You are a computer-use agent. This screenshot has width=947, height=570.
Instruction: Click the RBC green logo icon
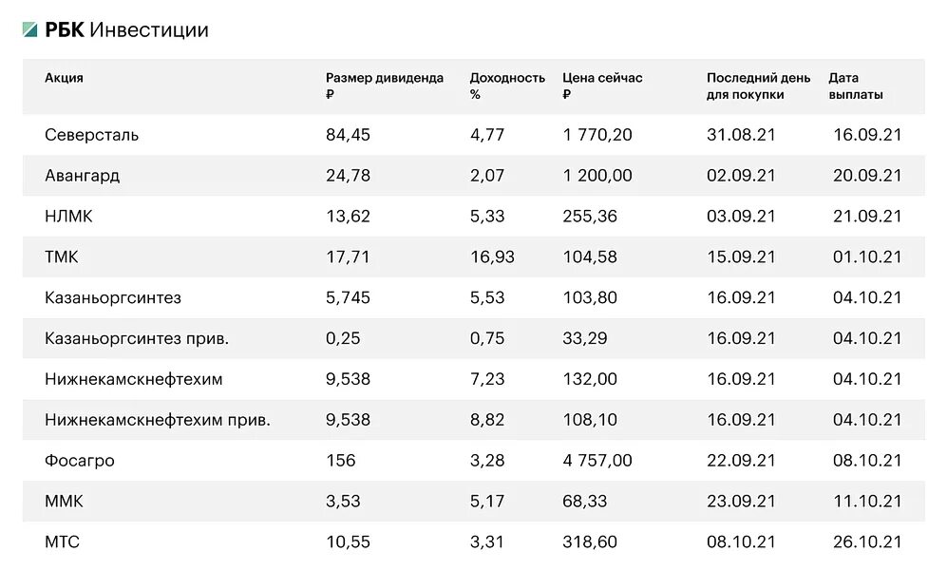pyautogui.click(x=30, y=29)
